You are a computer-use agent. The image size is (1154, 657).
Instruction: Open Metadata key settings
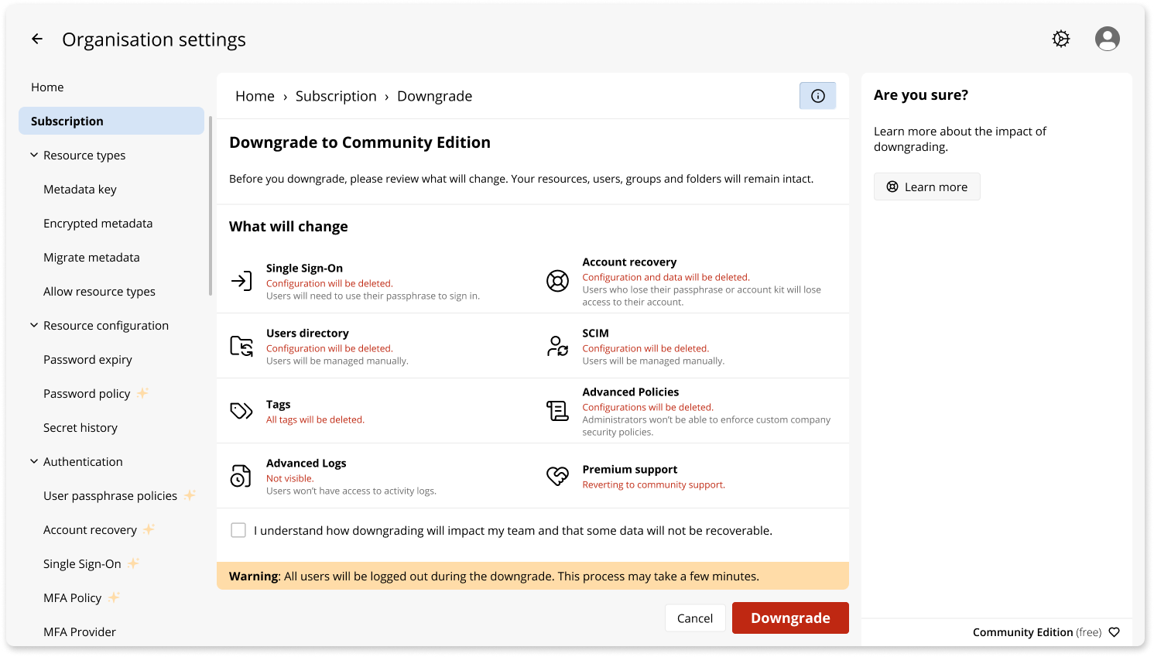(80, 190)
